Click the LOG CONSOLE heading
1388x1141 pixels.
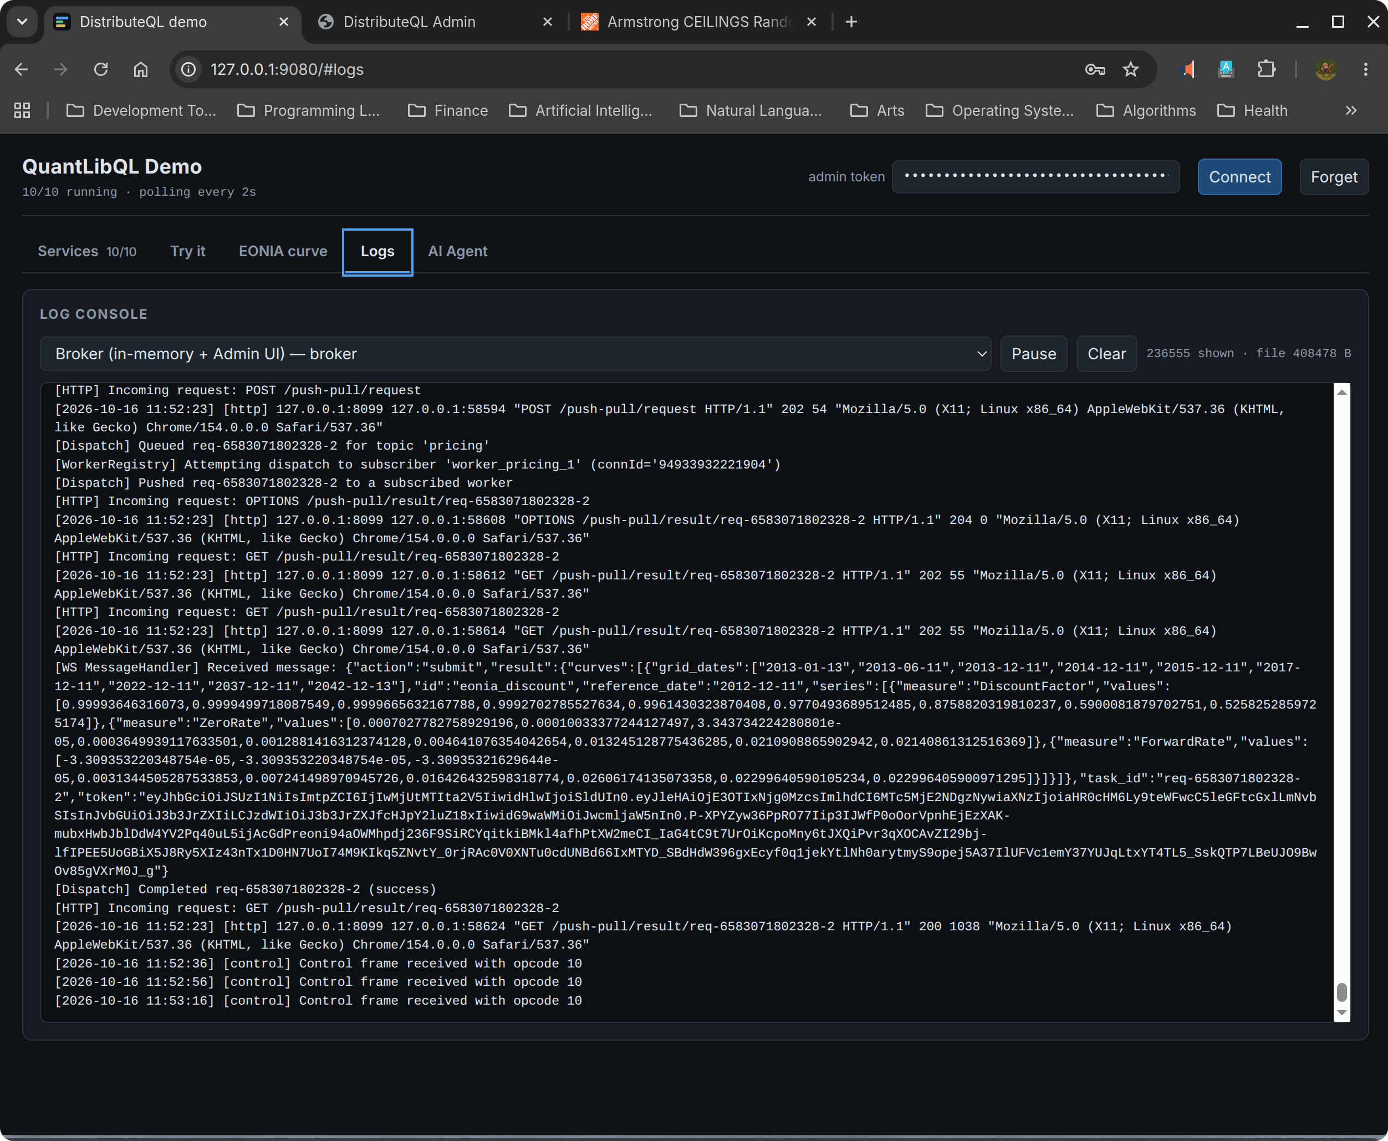(94, 314)
